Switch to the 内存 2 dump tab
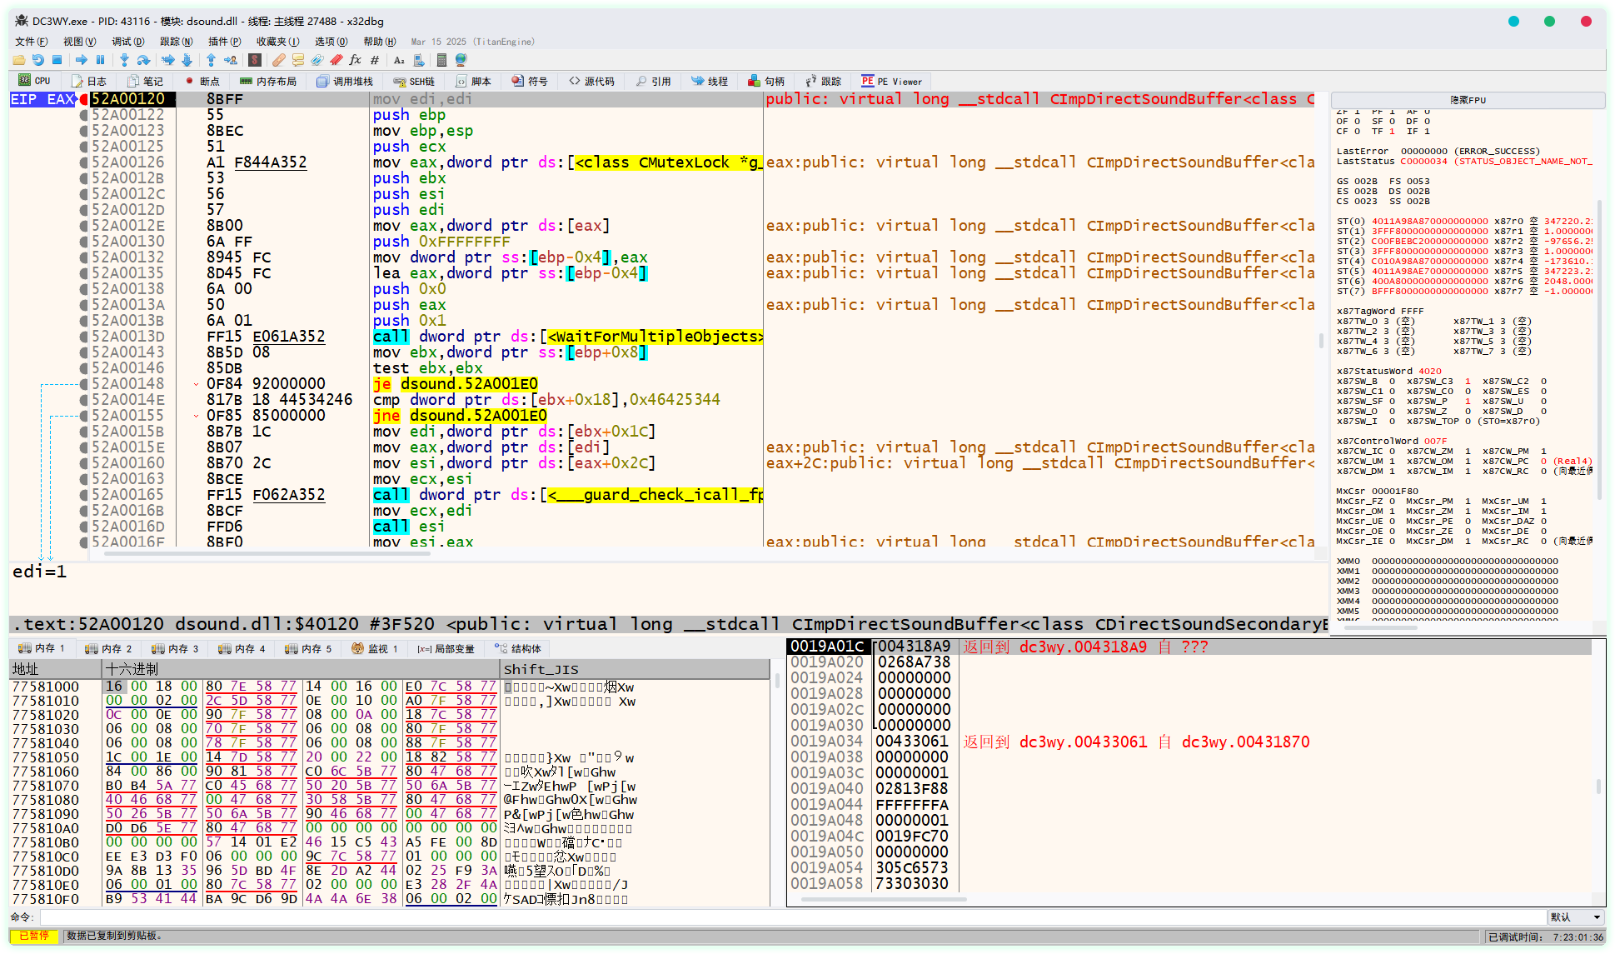The image size is (1615, 954). [109, 648]
